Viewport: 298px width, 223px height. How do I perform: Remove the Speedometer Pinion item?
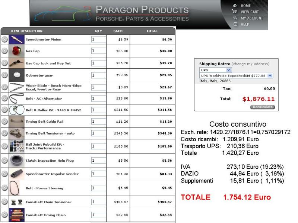[4, 39]
